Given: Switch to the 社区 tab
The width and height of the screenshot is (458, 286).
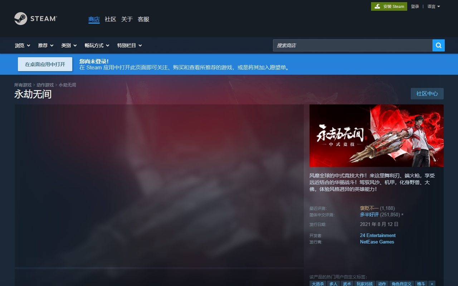Looking at the screenshot, I should pyautogui.click(x=111, y=19).
